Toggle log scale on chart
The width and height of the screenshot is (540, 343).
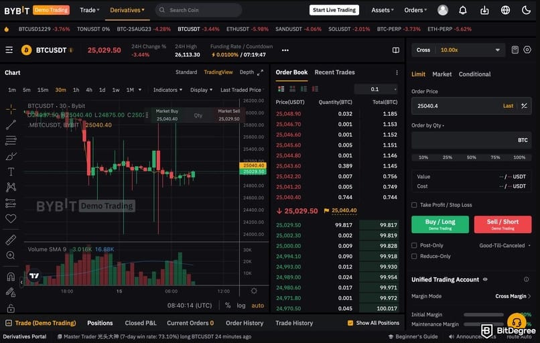[241, 305]
